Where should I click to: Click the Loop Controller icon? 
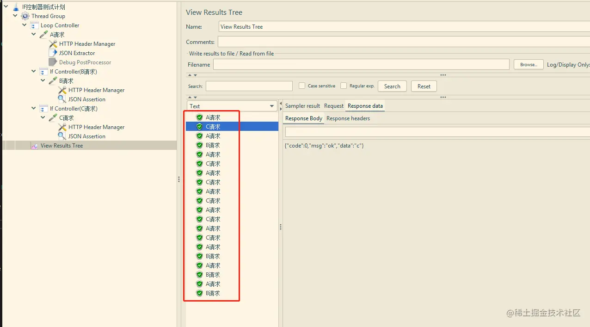34,25
